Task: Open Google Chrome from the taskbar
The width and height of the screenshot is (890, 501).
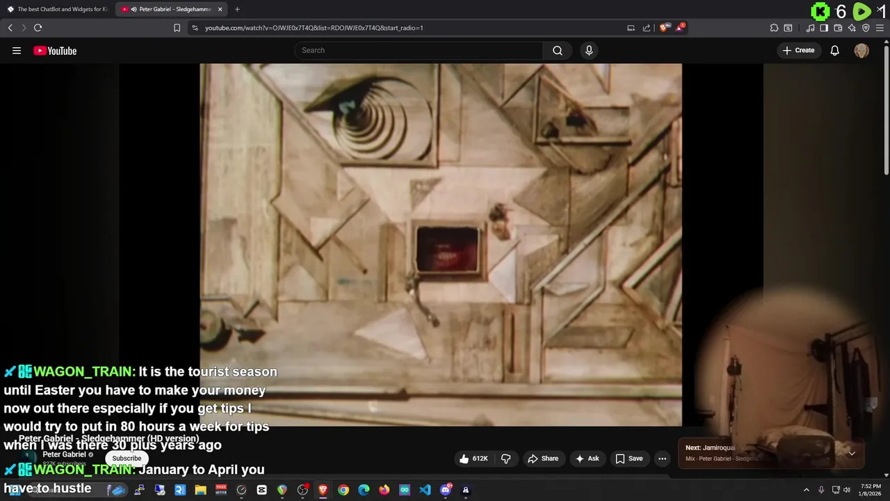Action: click(343, 490)
